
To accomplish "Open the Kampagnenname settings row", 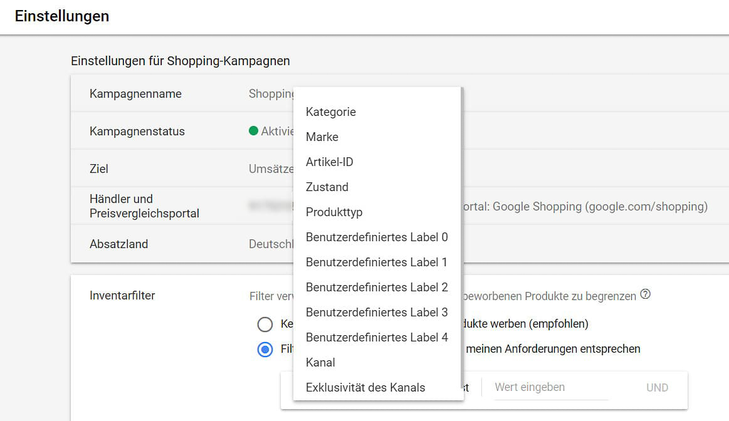I will tap(135, 94).
